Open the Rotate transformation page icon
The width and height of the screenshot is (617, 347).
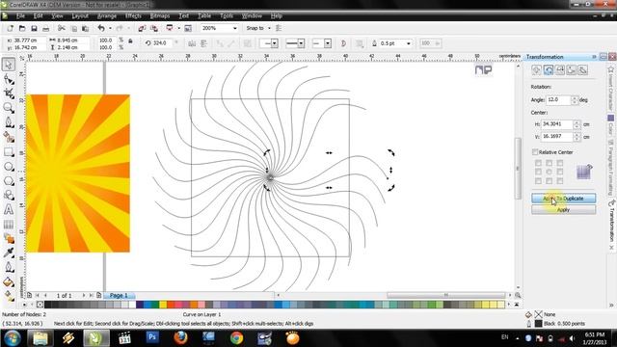(x=549, y=70)
